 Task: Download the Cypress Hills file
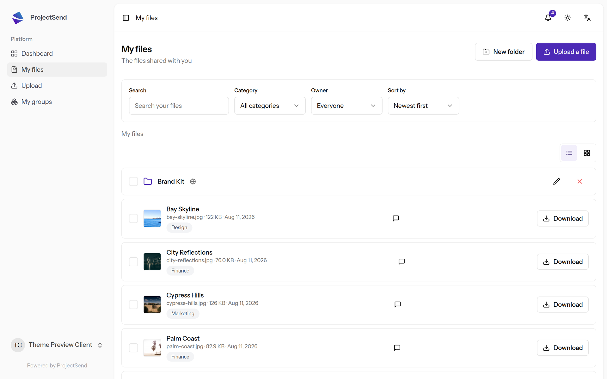click(562, 305)
